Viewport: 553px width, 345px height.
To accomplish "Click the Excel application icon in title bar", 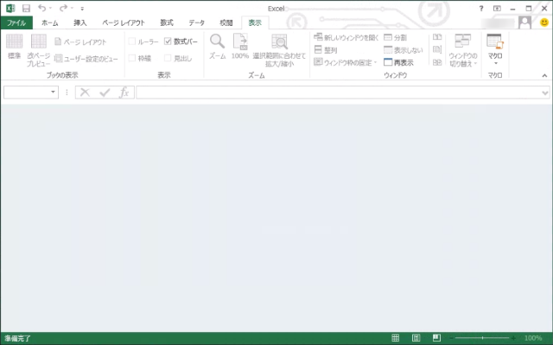I will point(10,8).
